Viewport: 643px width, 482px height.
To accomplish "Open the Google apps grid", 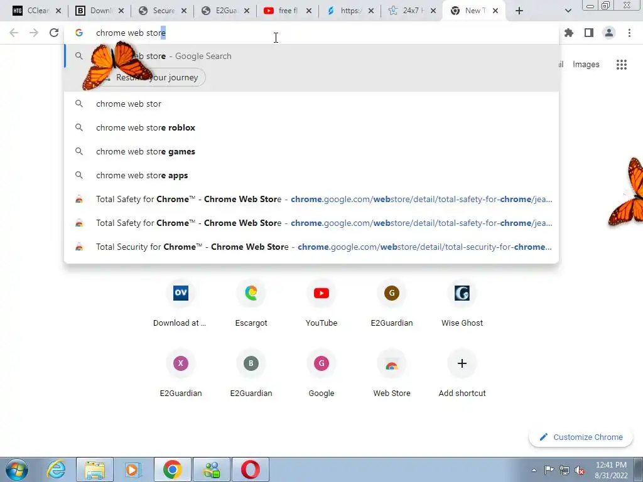I will [x=621, y=65].
